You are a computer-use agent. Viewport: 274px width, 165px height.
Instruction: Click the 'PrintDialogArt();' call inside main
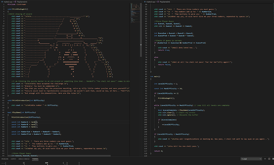click(166, 98)
